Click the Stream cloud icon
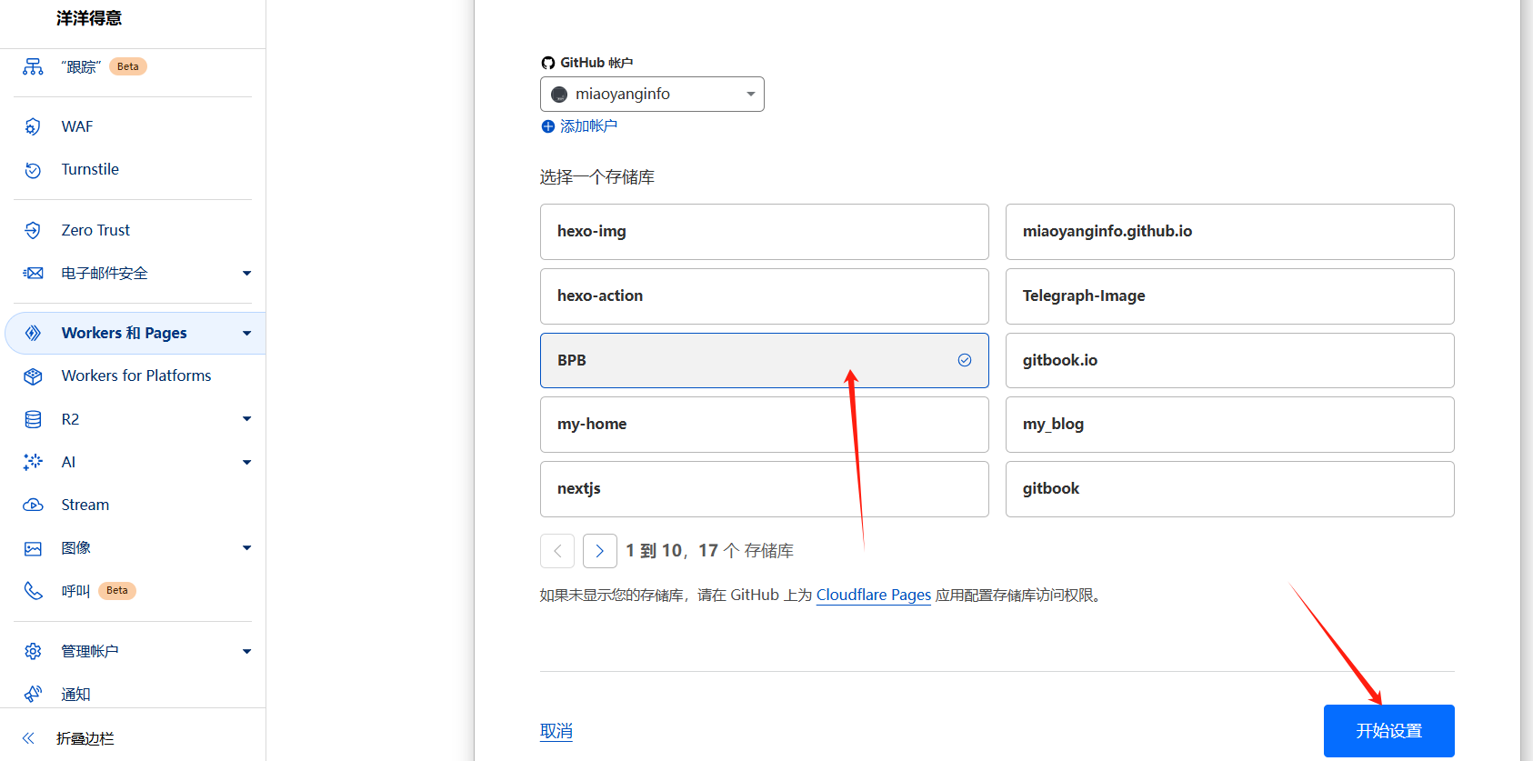The image size is (1533, 761). pyautogui.click(x=33, y=505)
